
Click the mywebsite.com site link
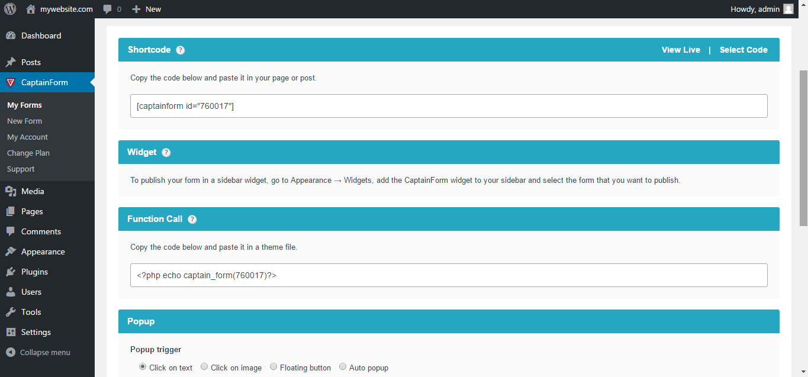pos(66,9)
